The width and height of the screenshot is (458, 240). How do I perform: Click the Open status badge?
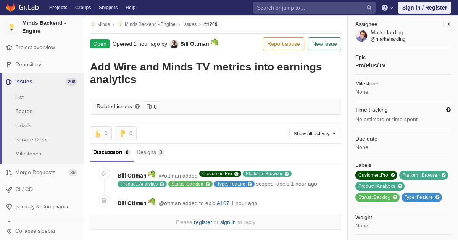click(100, 44)
